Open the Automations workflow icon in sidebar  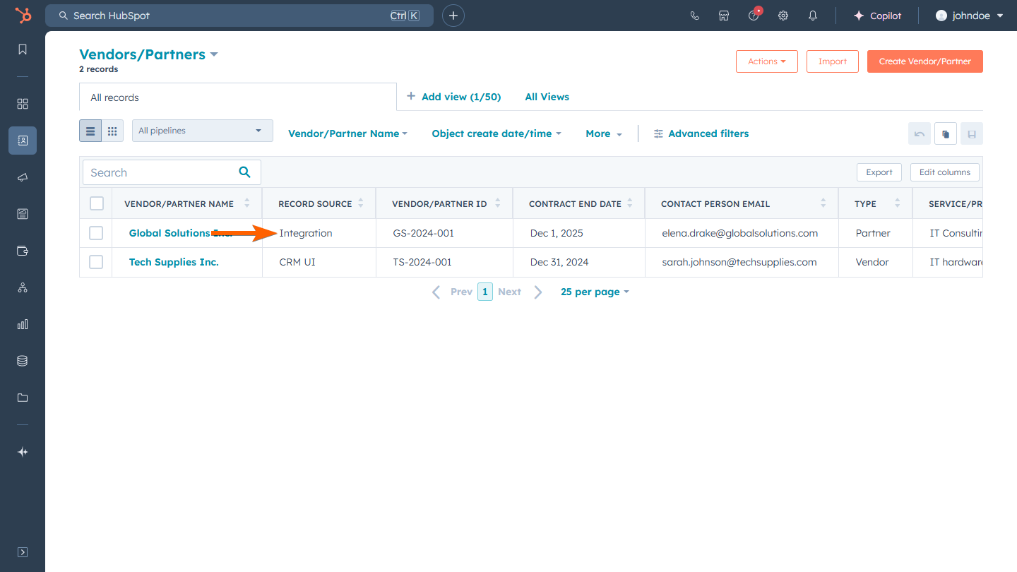[22, 287]
